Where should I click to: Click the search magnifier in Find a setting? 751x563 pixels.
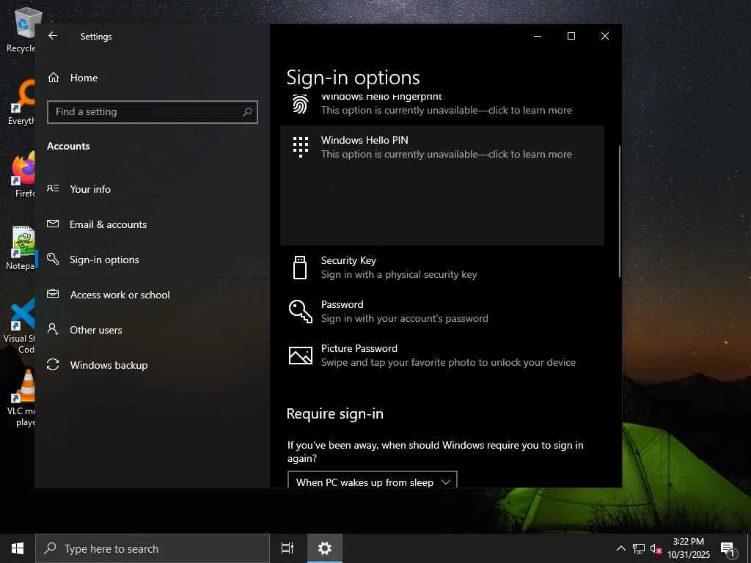coord(247,112)
